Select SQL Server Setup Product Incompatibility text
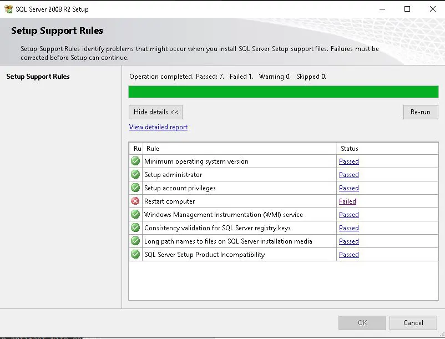This screenshot has width=445, height=339. click(204, 255)
